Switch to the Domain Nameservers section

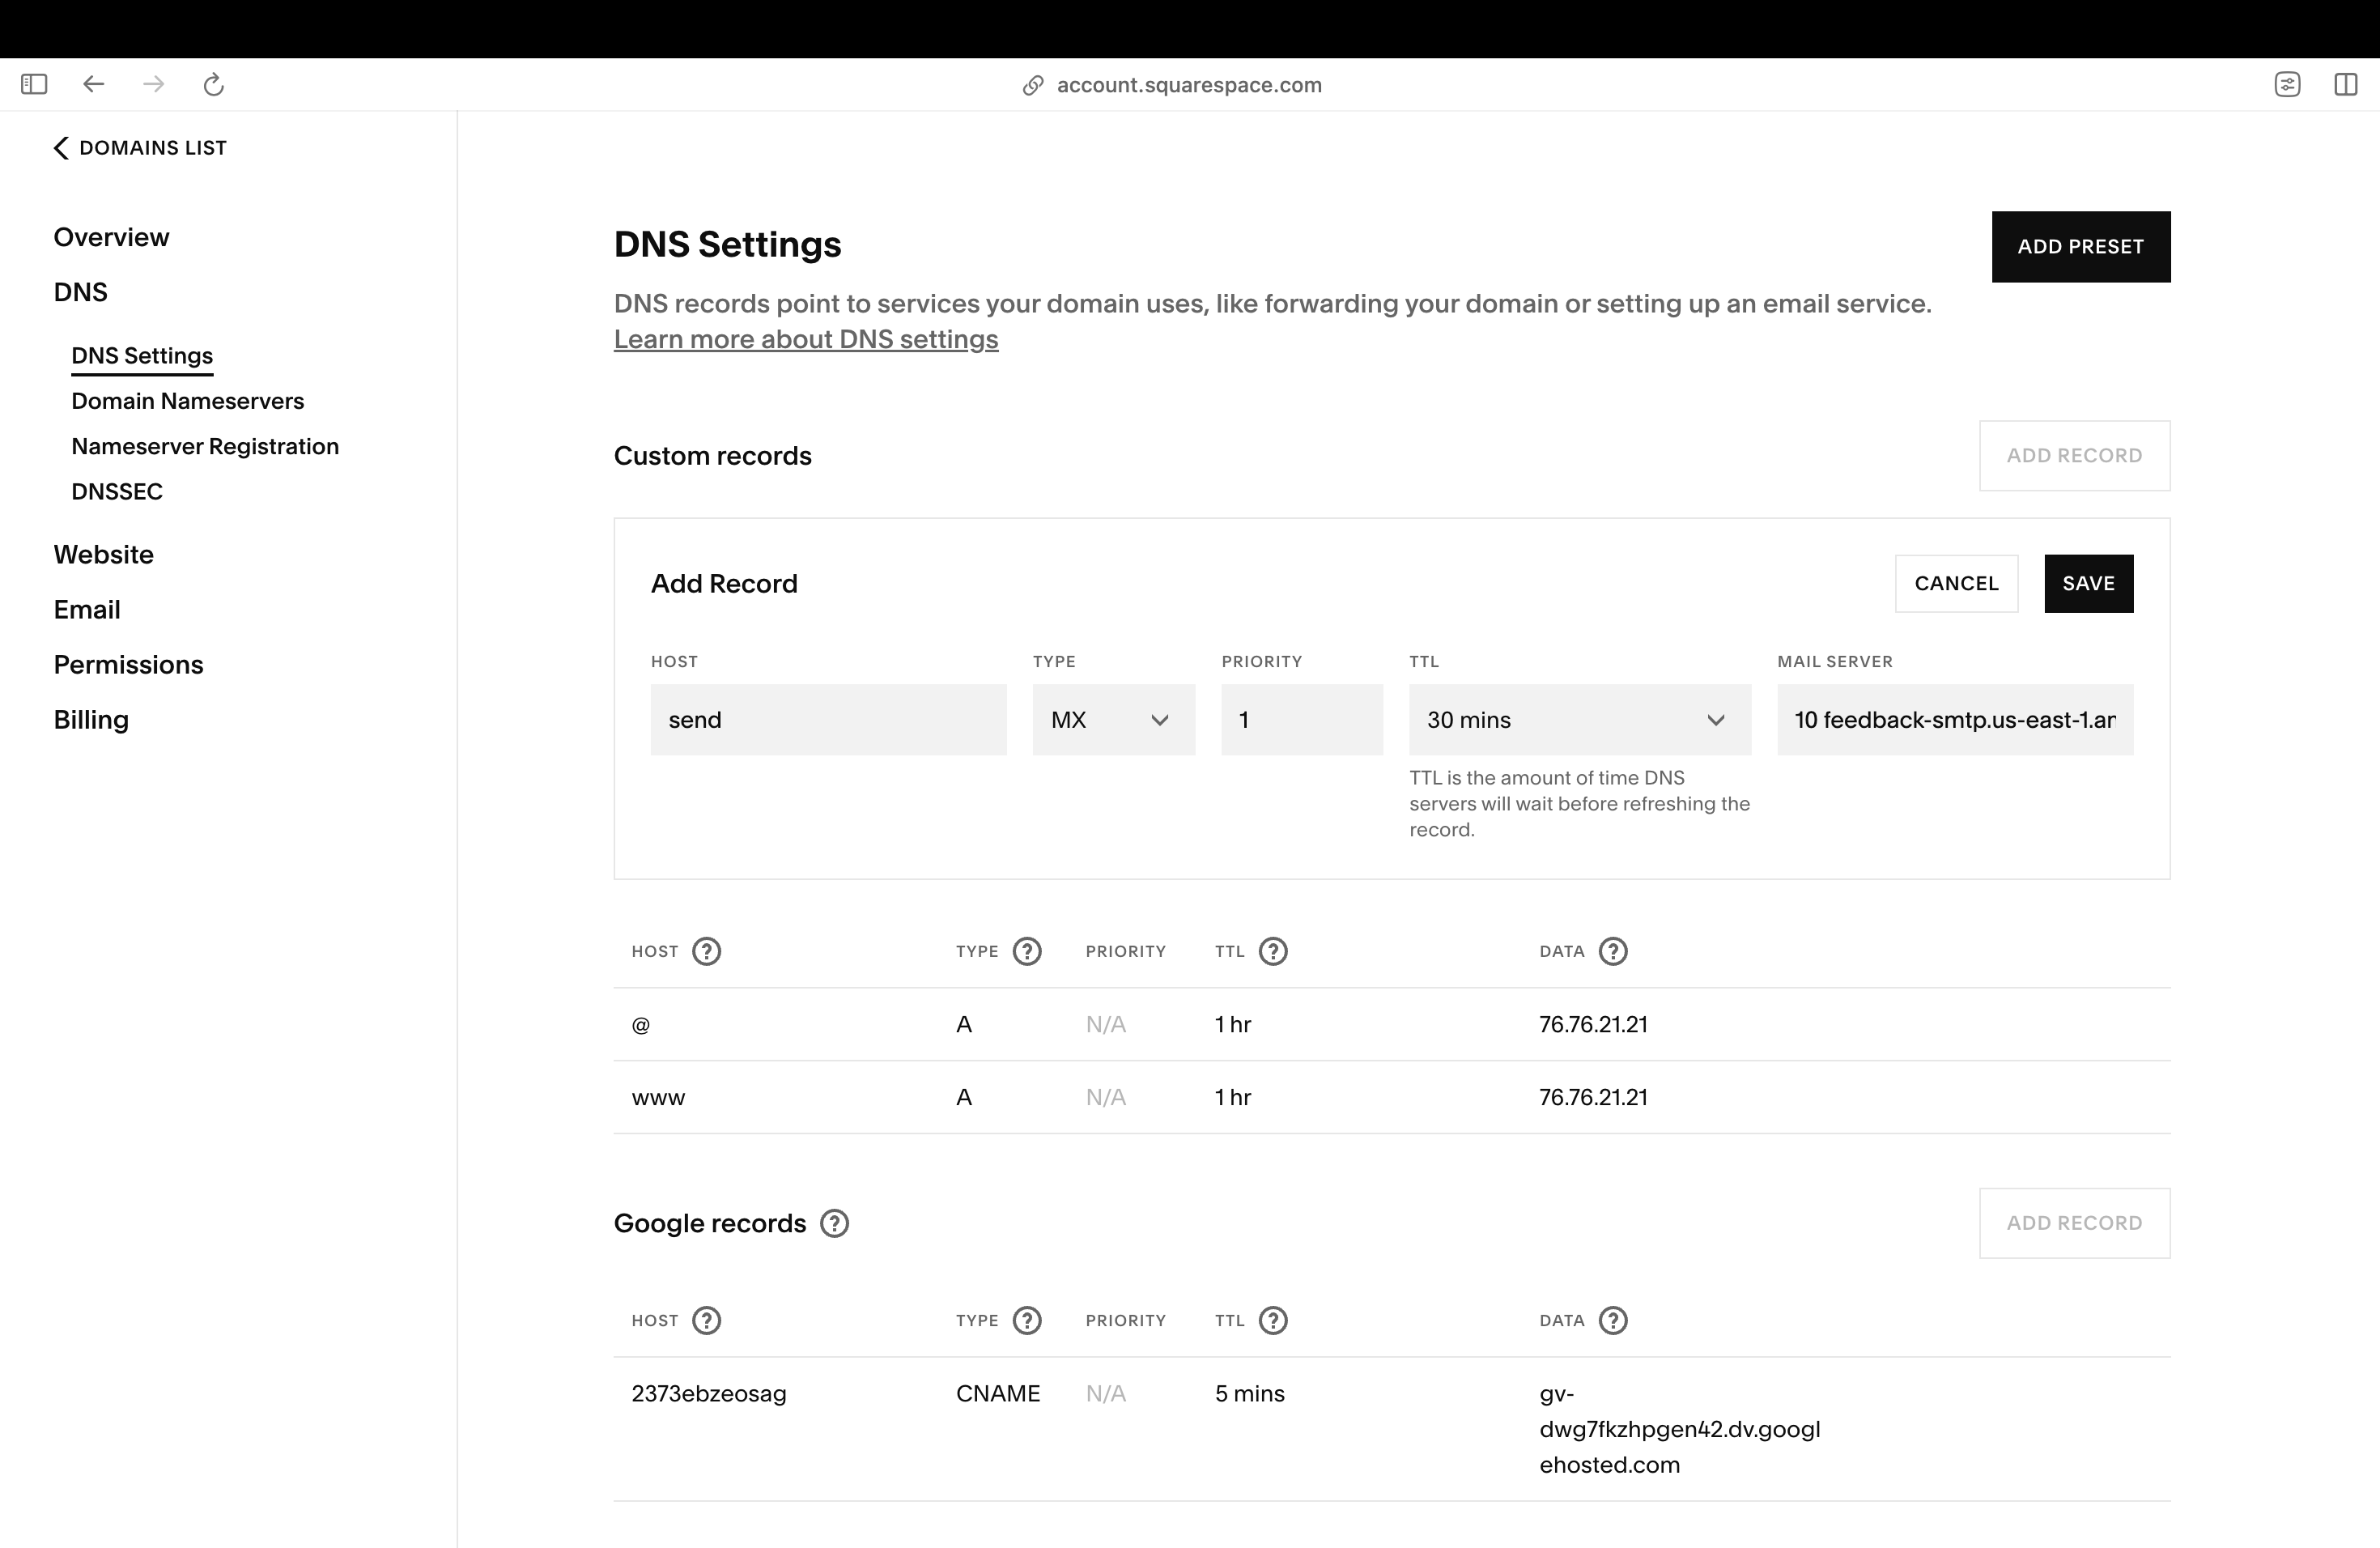click(187, 400)
